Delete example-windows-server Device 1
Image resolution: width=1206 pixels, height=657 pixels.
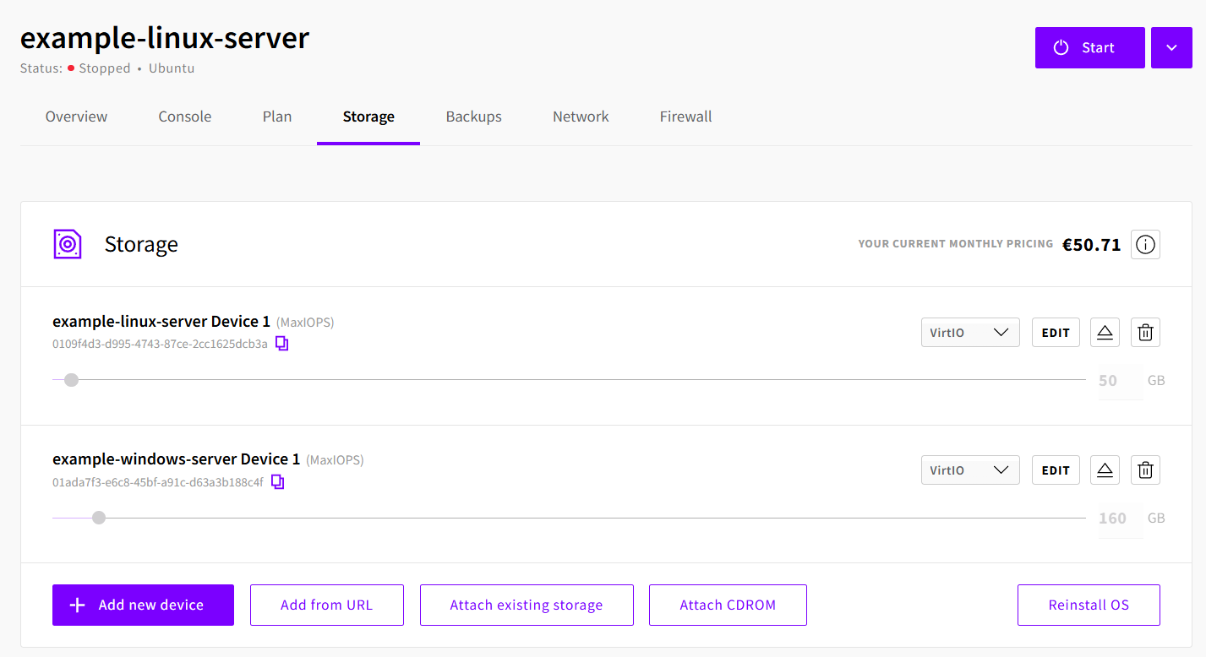(x=1145, y=470)
